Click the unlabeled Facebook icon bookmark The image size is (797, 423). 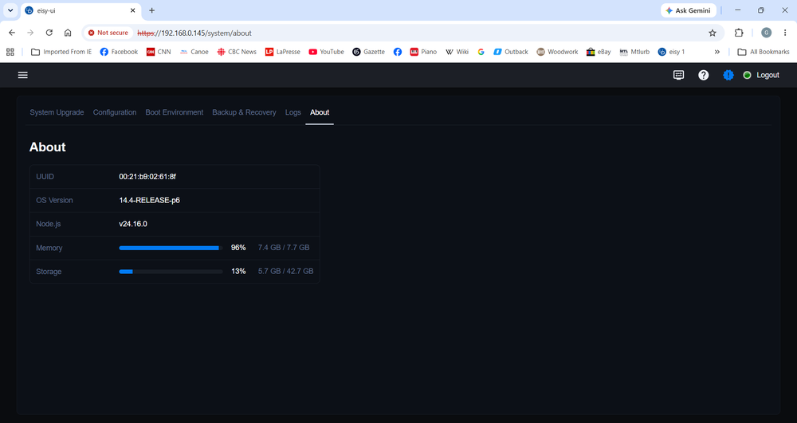pos(398,52)
